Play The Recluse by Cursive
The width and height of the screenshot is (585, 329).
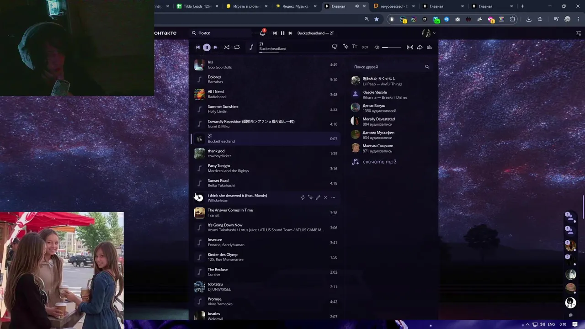pos(199,272)
